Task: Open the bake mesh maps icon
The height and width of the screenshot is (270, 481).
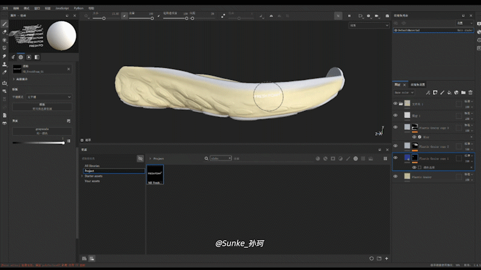Action: pos(4,91)
